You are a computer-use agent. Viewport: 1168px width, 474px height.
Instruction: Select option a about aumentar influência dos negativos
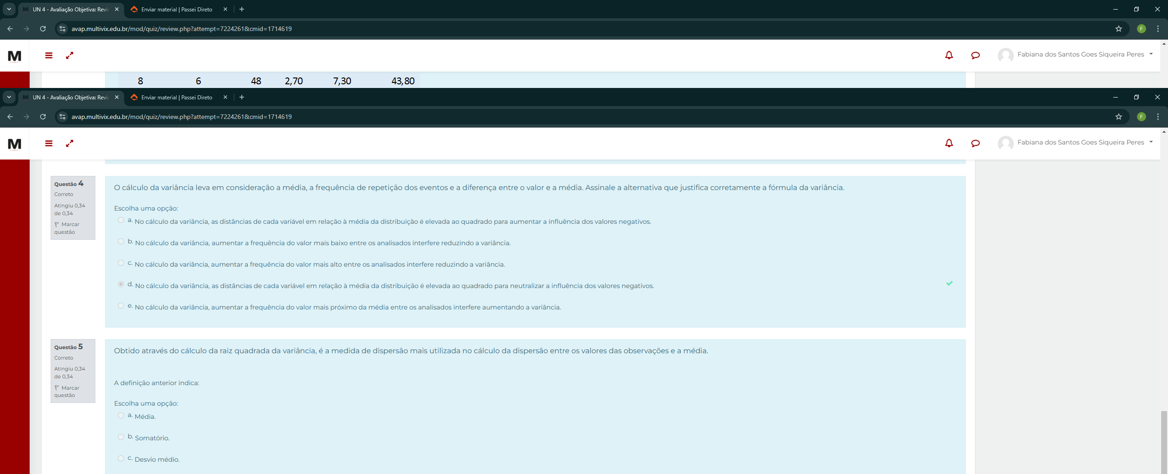coord(121,220)
